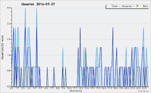Click the 19 h x-axis label
This screenshot has height=93, width=151.
(121, 88)
